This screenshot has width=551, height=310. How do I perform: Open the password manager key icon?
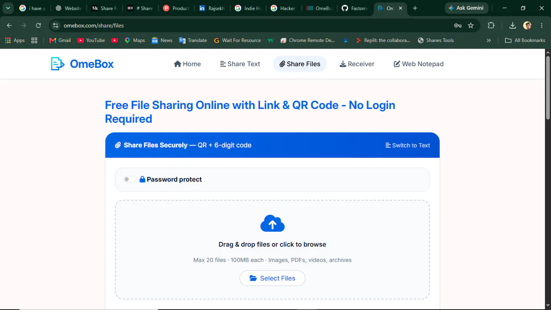pos(458,25)
